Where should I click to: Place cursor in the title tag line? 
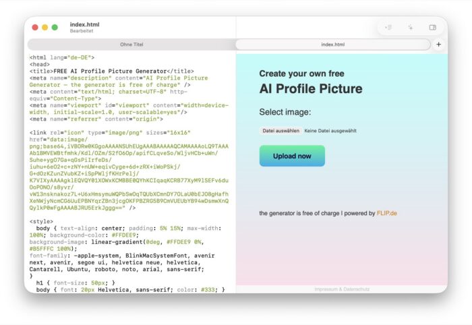point(112,71)
